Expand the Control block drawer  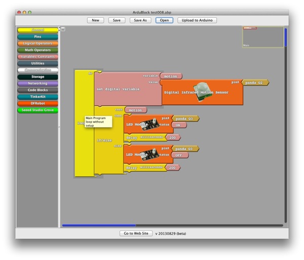[37, 30]
